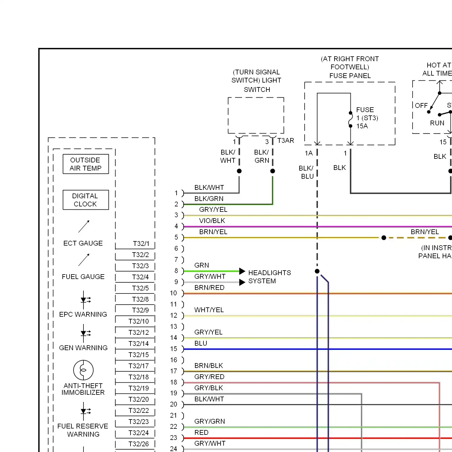Image resolution: width=452 pixels, height=452 pixels.
Task: Select the OUTSIDE AIR TEMP box
Action: point(86,164)
